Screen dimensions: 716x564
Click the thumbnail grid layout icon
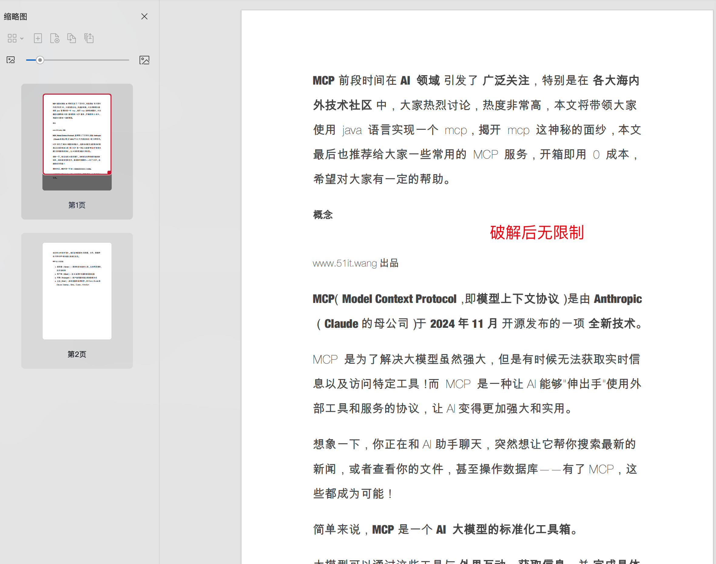pyautogui.click(x=12, y=38)
